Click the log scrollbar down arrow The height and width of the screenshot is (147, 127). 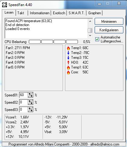click(x=90, y=35)
